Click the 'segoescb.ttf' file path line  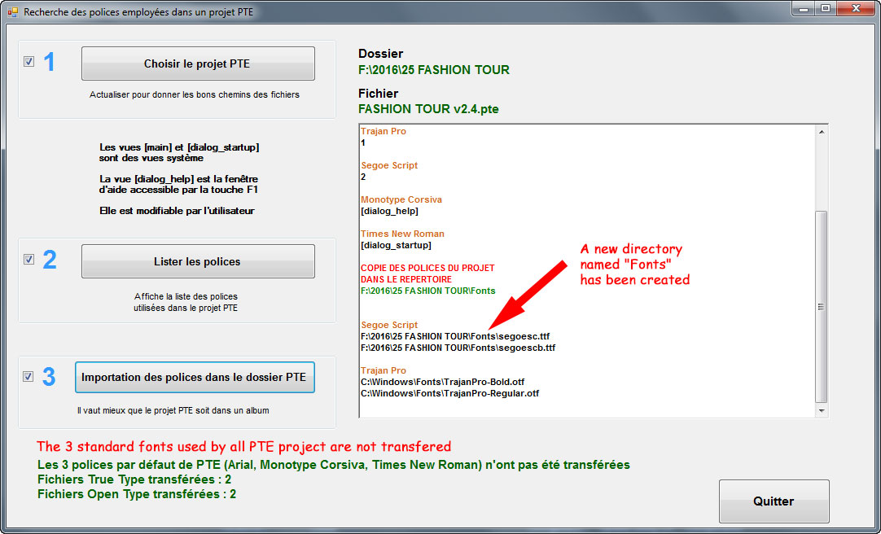pyautogui.click(x=458, y=348)
